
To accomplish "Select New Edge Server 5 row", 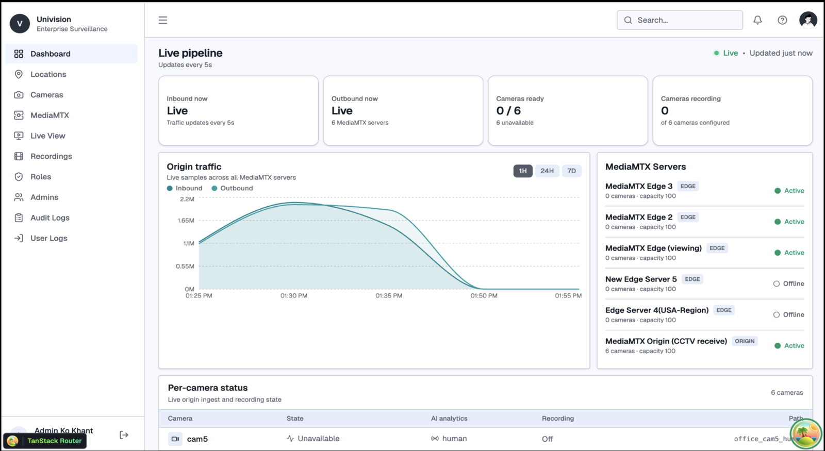I will click(x=705, y=283).
